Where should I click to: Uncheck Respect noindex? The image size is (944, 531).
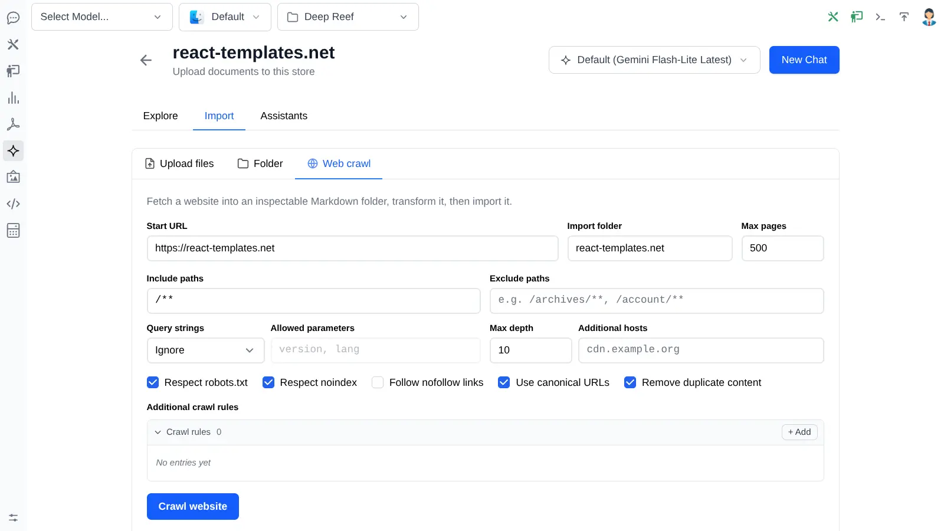268,382
